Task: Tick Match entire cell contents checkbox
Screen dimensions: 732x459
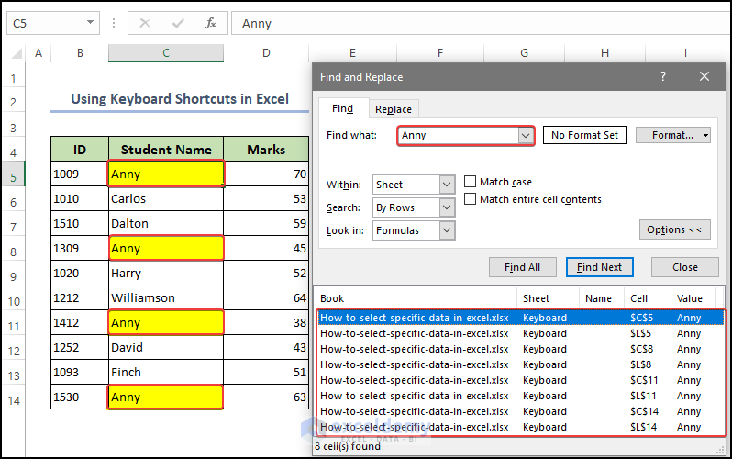Action: 471,199
